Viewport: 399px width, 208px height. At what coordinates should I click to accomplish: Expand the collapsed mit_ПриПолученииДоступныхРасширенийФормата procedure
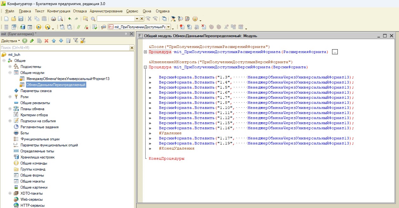tap(145, 52)
